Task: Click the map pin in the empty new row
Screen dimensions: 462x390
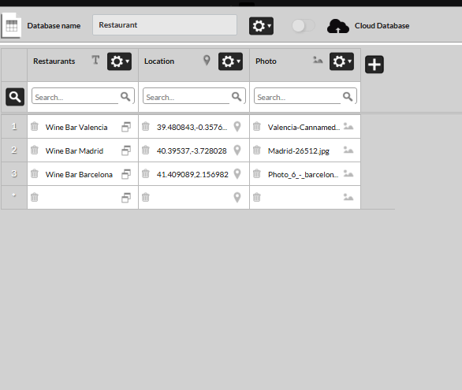Action: click(237, 197)
